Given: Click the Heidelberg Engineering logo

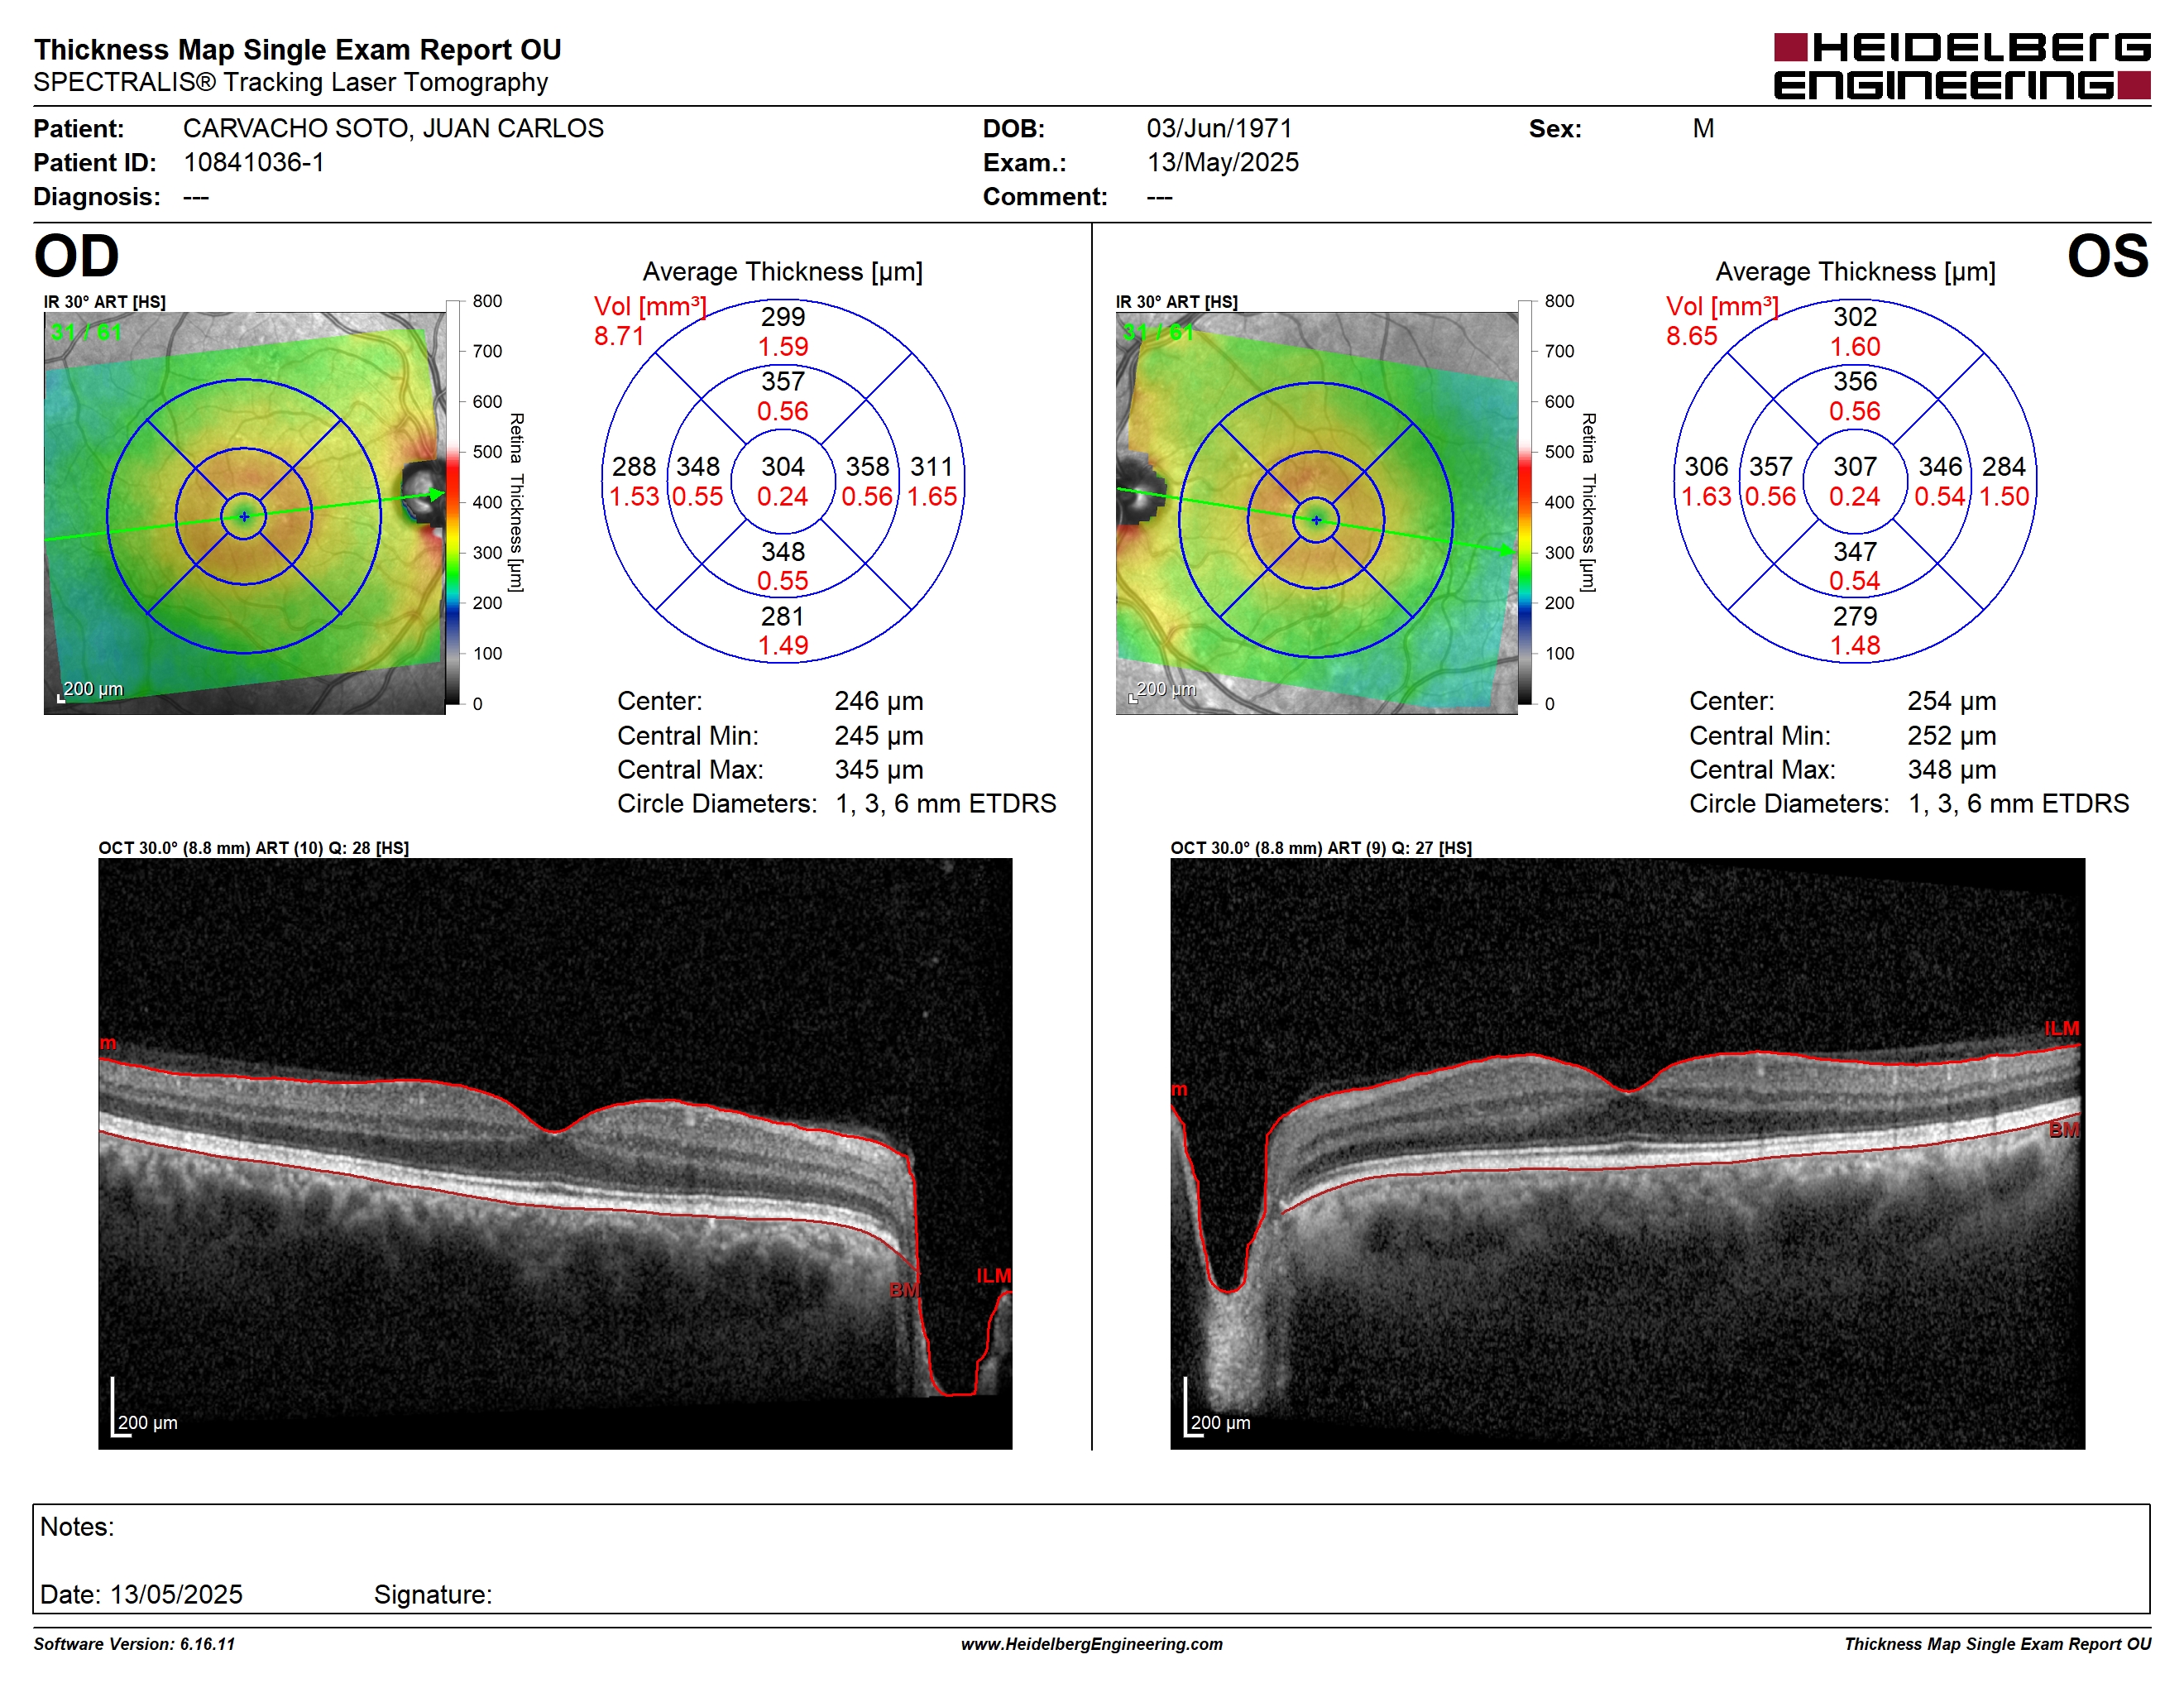Looking at the screenshot, I should (1961, 66).
